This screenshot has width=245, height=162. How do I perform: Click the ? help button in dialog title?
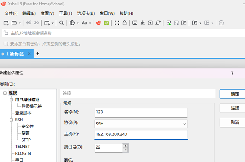[x=233, y=73]
